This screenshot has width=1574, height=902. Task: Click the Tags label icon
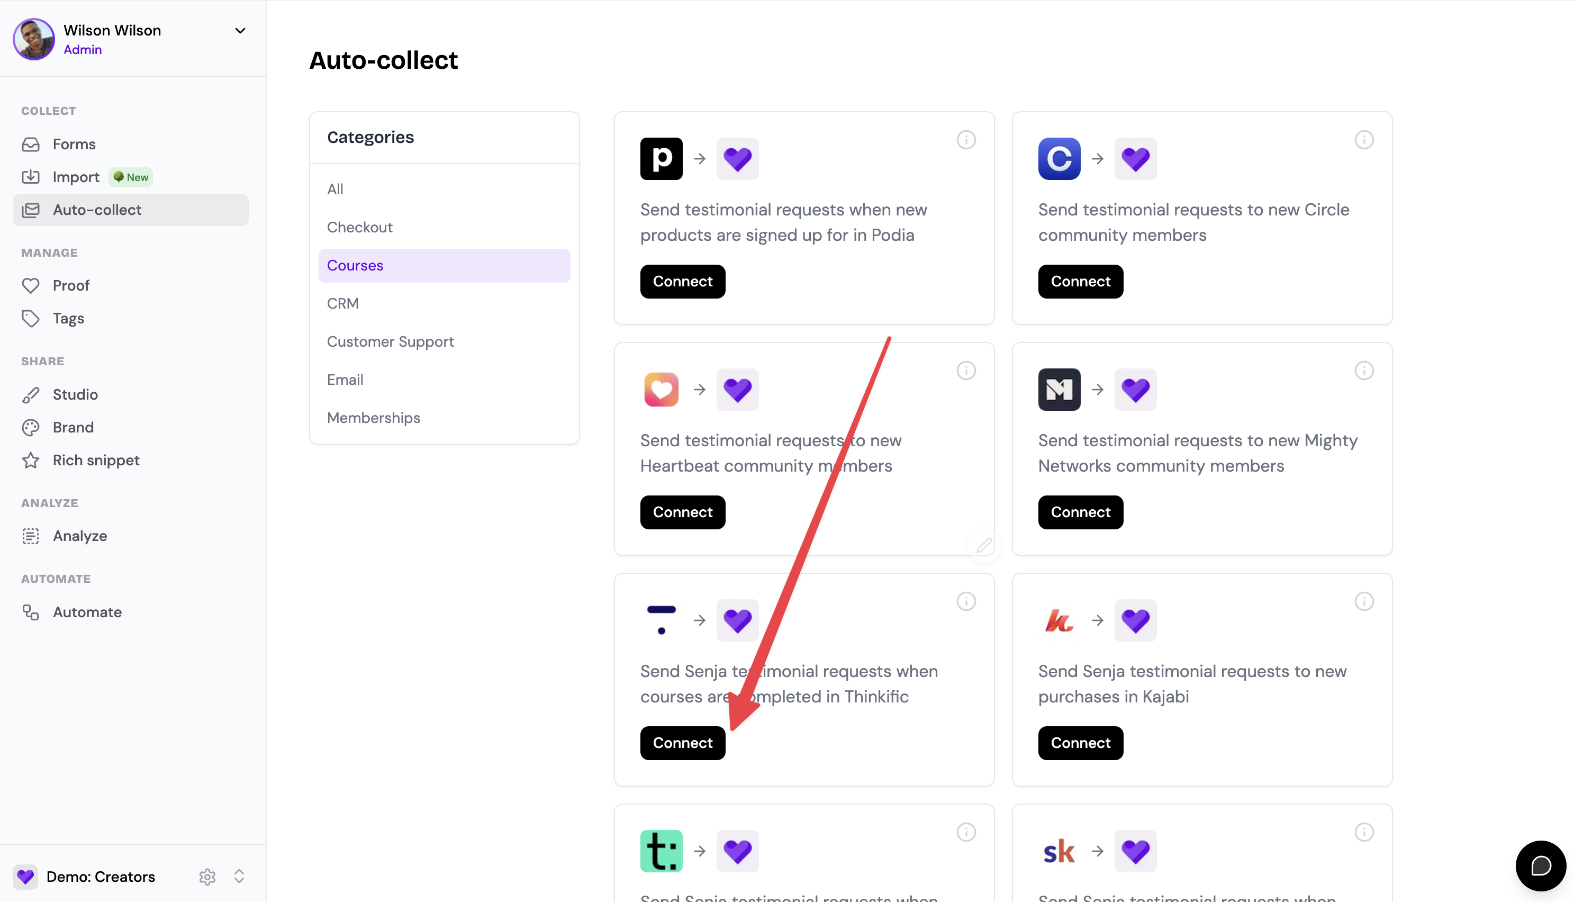(30, 319)
